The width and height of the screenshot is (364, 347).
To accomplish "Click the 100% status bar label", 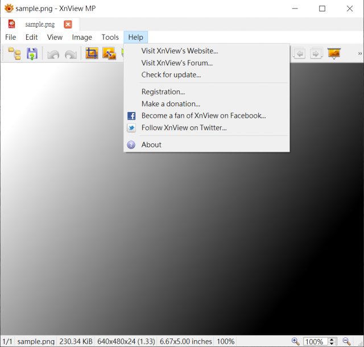I will pyautogui.click(x=225, y=341).
